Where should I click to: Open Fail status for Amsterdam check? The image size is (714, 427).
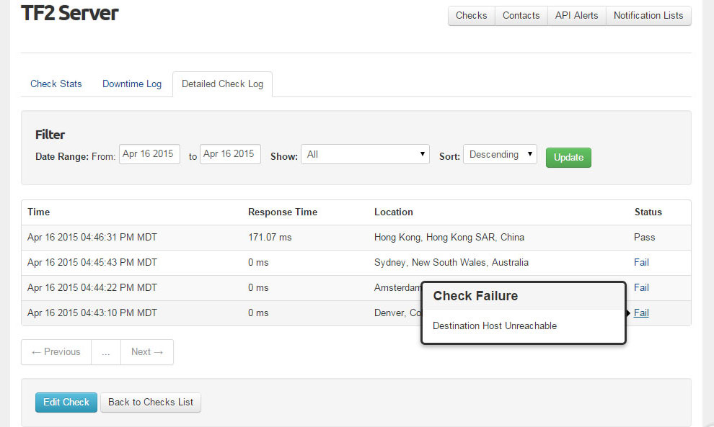pyautogui.click(x=641, y=287)
